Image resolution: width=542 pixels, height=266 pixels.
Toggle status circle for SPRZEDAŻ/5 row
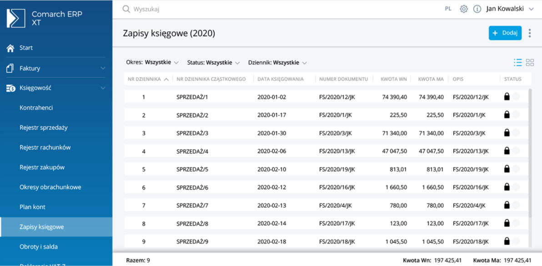click(x=516, y=169)
